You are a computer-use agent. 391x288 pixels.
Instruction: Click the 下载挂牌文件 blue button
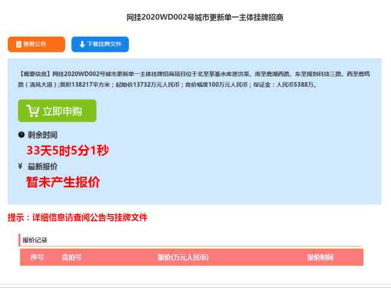click(100, 44)
